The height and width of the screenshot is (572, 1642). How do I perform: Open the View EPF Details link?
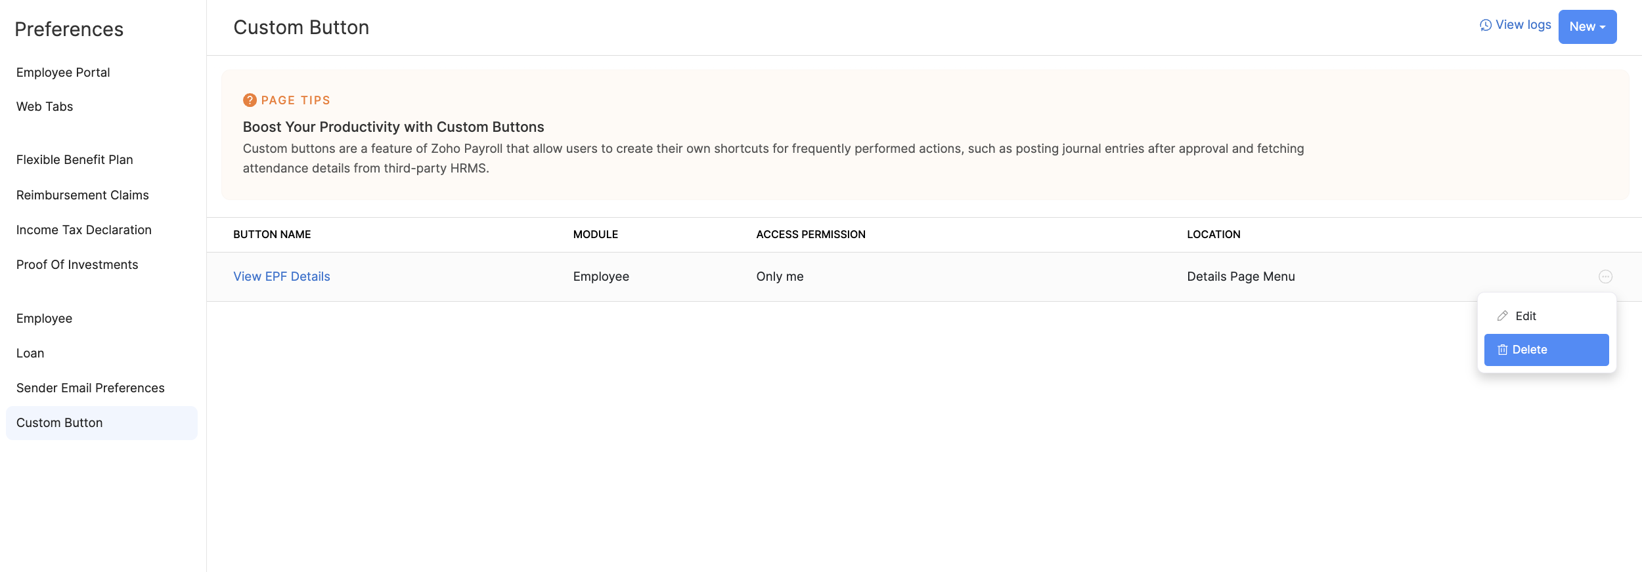pyautogui.click(x=282, y=277)
